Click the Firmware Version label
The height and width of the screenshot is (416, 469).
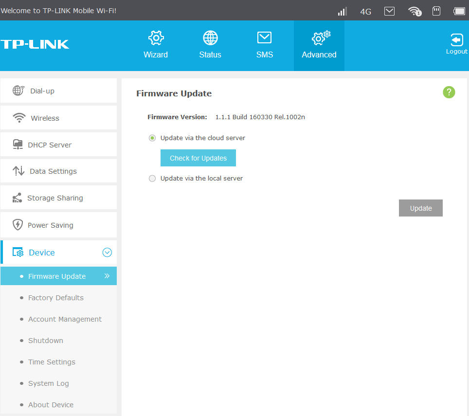(x=177, y=117)
